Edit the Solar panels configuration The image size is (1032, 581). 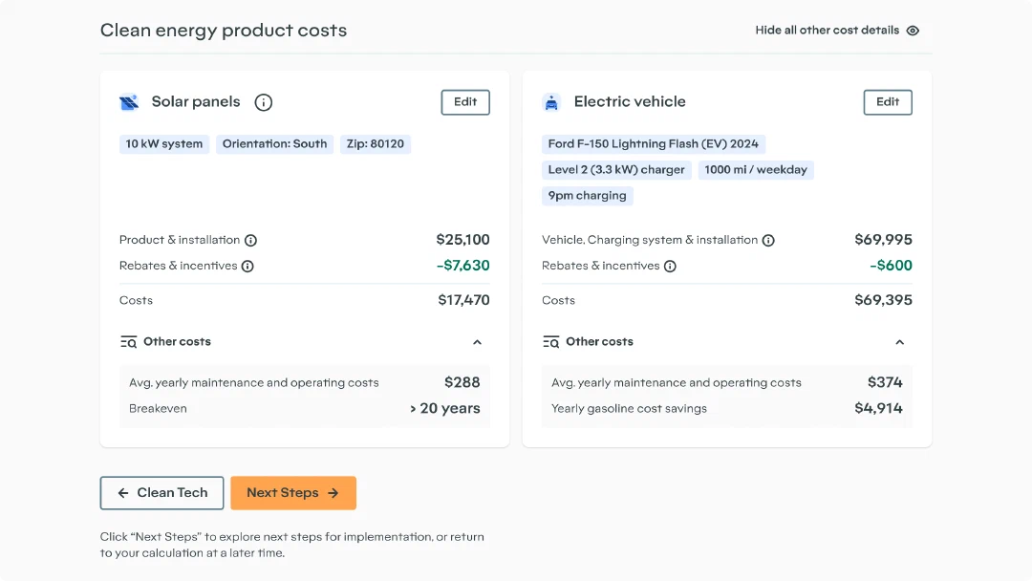[465, 102]
